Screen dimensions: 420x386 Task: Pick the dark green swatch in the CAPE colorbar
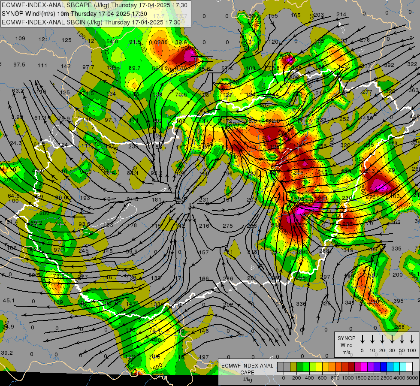[x=300, y=367]
